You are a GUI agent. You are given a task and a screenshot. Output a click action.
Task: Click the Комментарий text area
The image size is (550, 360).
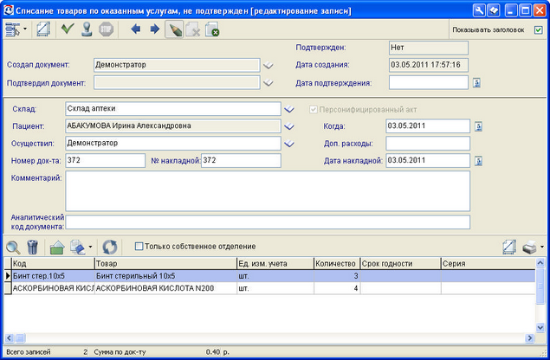(268, 191)
